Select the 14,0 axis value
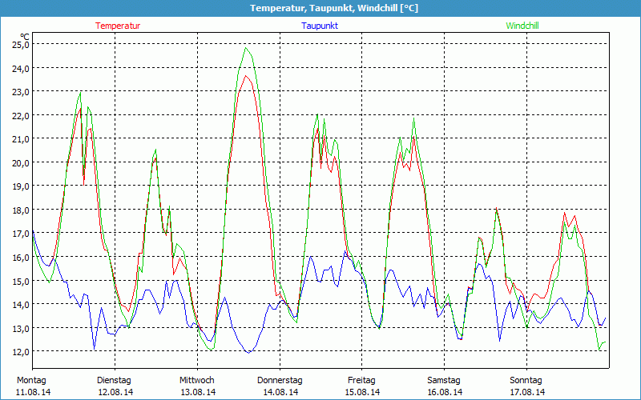The image size is (641, 400). coord(21,305)
